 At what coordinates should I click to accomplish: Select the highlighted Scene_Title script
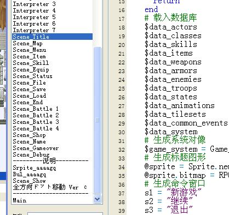53,37
